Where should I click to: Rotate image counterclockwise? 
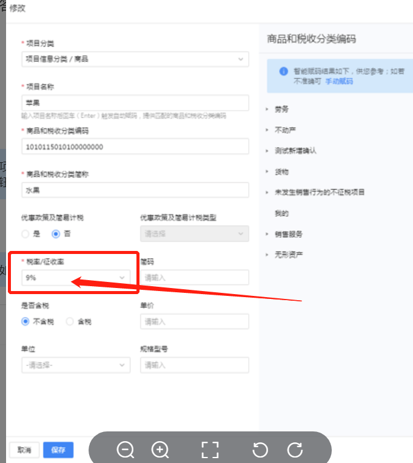tap(260, 450)
